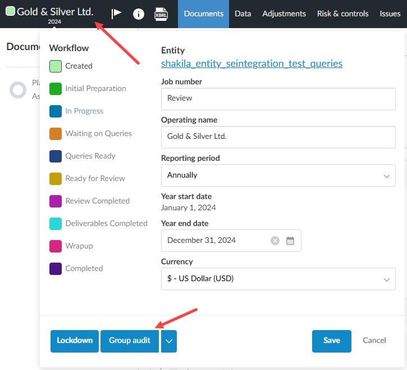
Task: Switch to the Data tab
Action: pyautogui.click(x=243, y=13)
